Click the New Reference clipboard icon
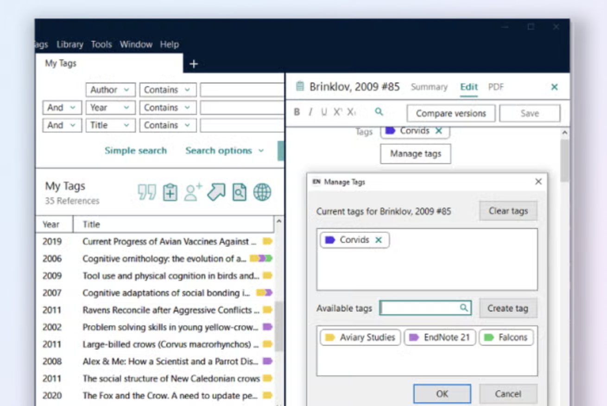The image size is (607, 406). 170,192
